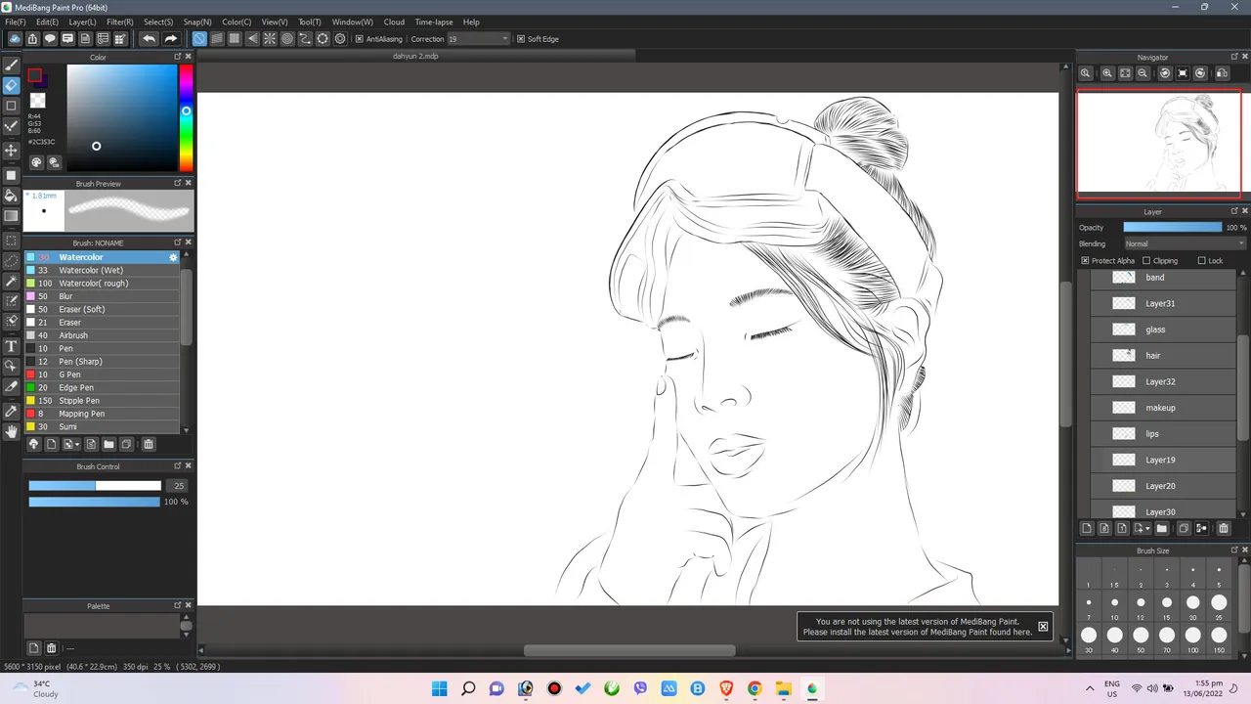Adjust the layer Opacity slider

(x=1172, y=228)
